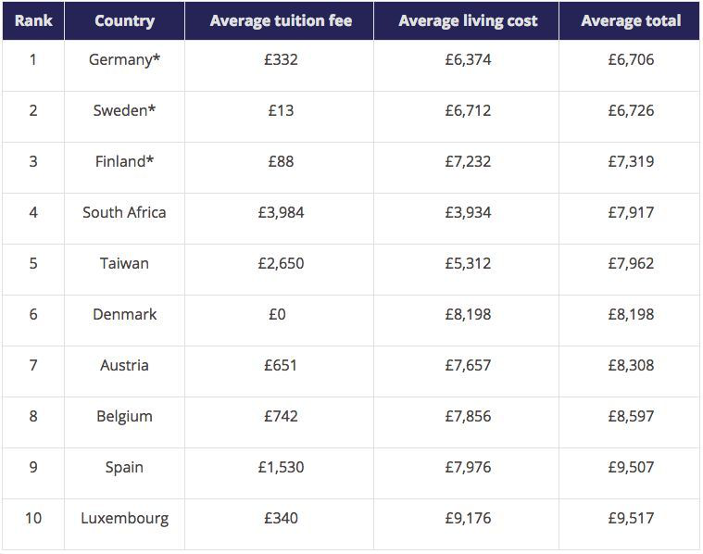Click the Luxembourg country cell

(x=124, y=518)
